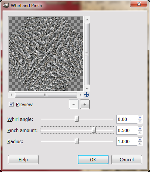Viewport: 150px width, 172px height.
Task: Increase Pinch amount with up spinner arrow
Action: point(140,128)
